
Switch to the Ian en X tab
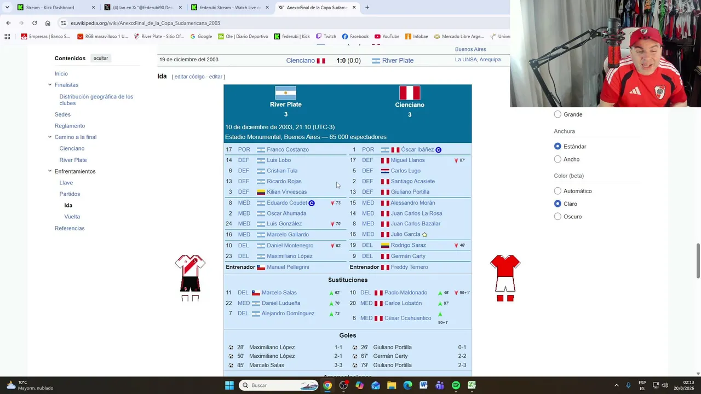coord(142,8)
